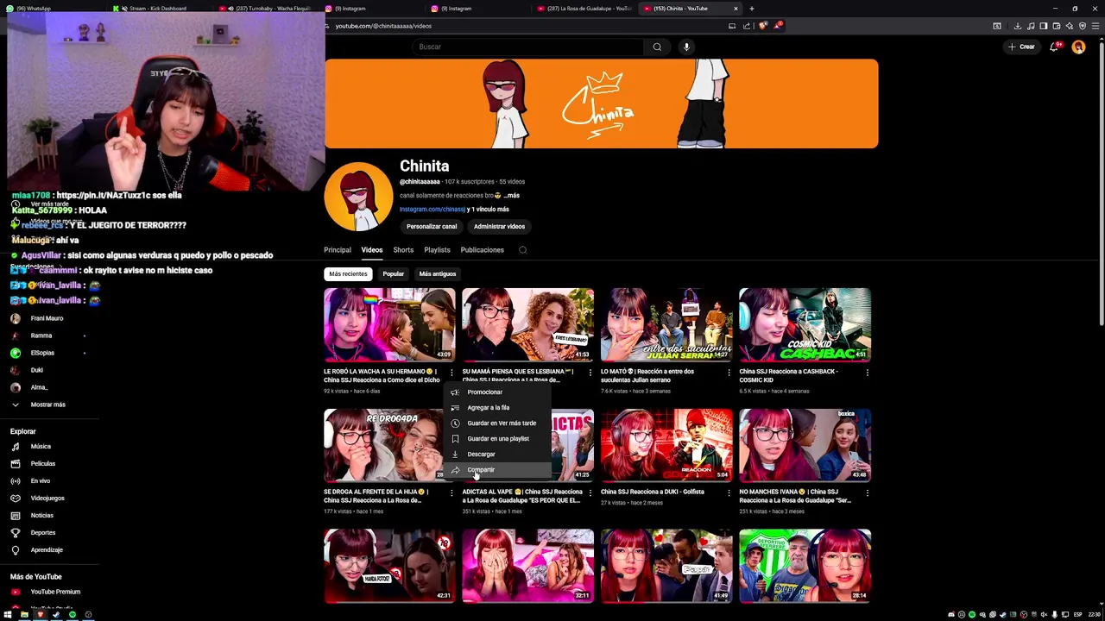The image size is (1105, 621).
Task: Open account avatar menu in YouTube header
Action: pos(1078,47)
